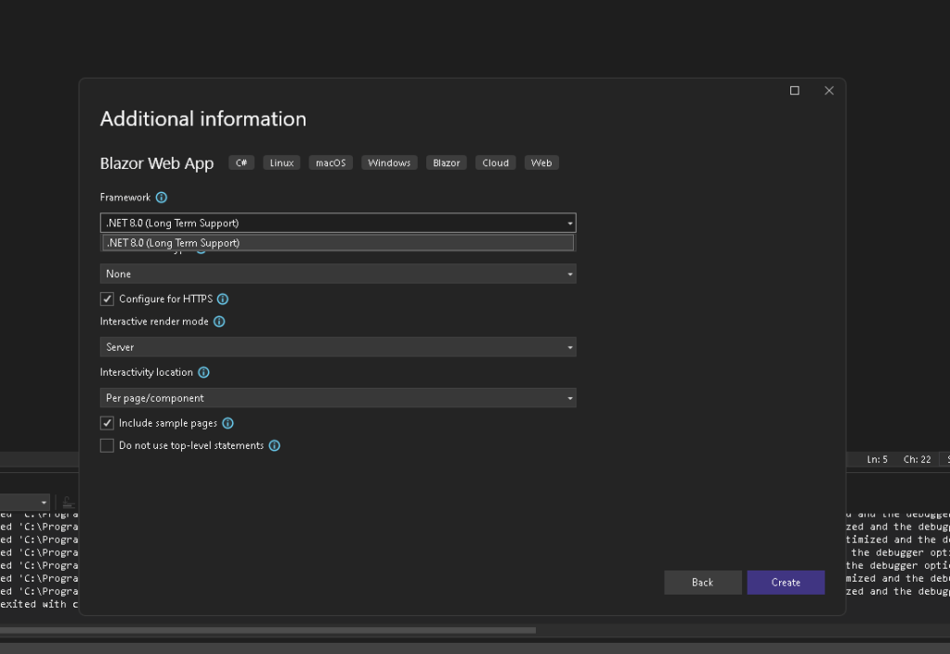950x654 pixels.
Task: Click the Blazor tag
Action: pyautogui.click(x=447, y=163)
